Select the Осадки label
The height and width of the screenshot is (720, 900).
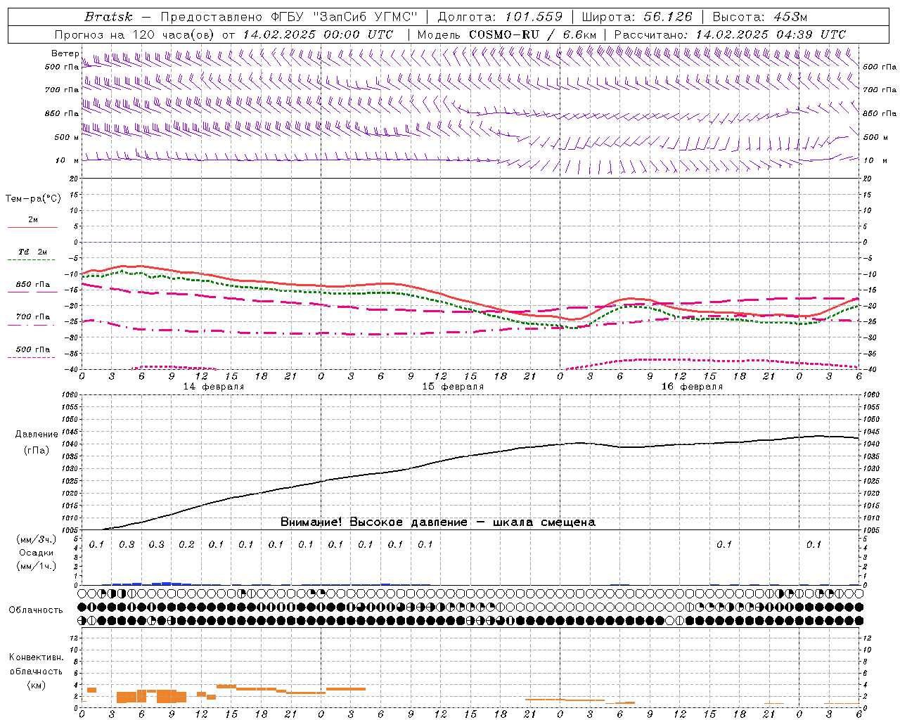(36, 553)
